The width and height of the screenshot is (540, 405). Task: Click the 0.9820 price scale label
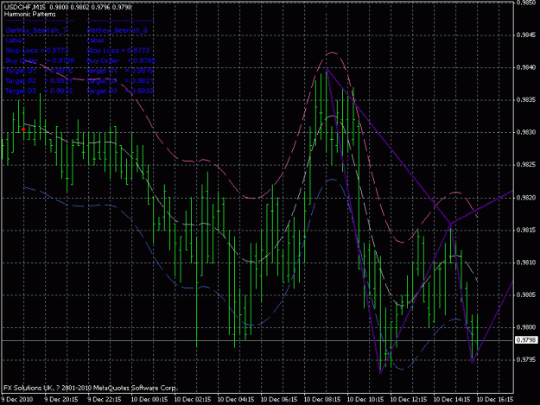coord(526,198)
